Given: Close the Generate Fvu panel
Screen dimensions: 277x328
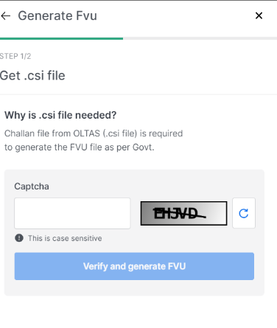Looking at the screenshot, I should [259, 15].
